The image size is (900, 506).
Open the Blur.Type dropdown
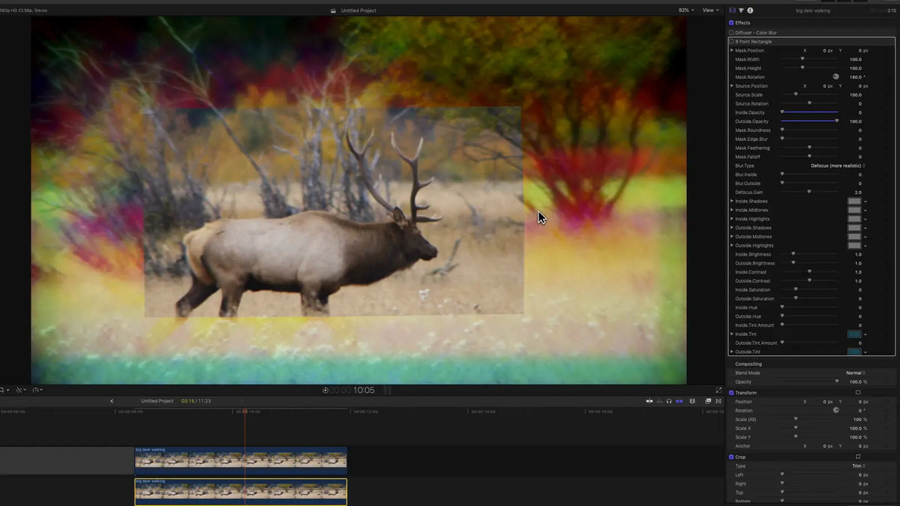point(838,166)
